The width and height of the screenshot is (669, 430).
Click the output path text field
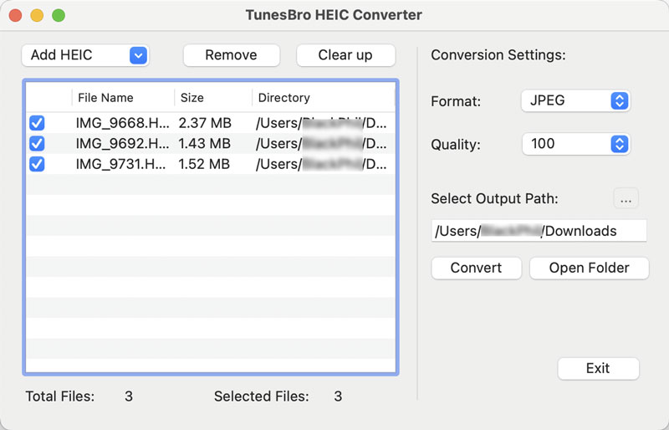click(539, 231)
